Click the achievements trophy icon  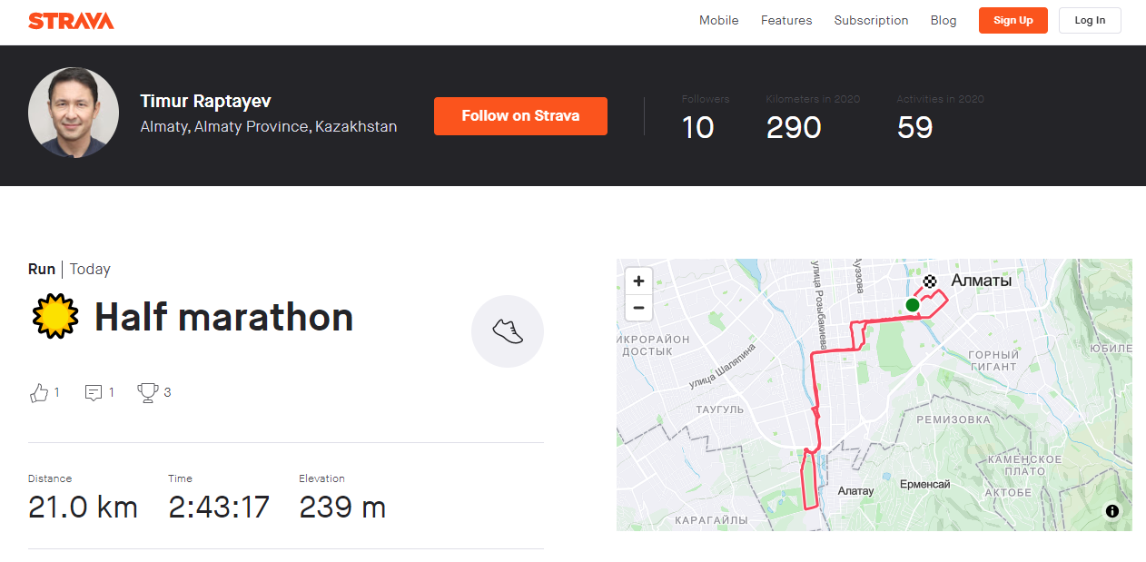tap(147, 393)
